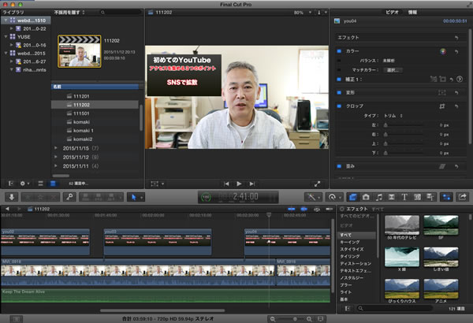Adjust the crop 左 slider handle

(385, 125)
